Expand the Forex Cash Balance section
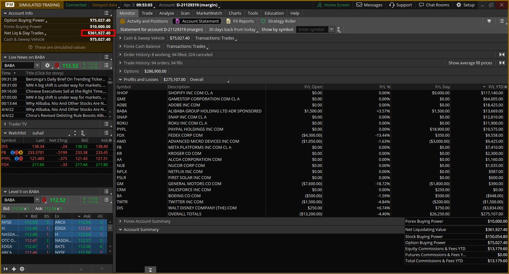This screenshot has width=509, height=274. click(120, 46)
